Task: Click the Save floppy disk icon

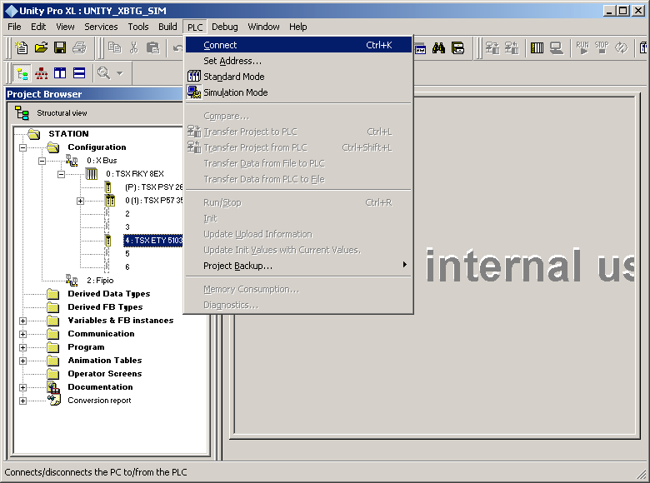Action: (60, 47)
